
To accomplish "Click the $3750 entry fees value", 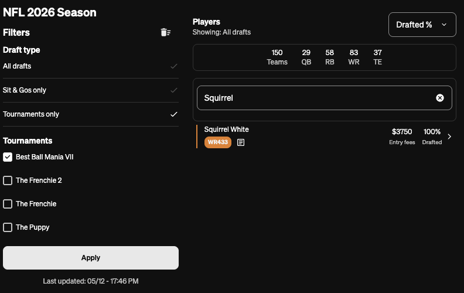I will point(402,132).
